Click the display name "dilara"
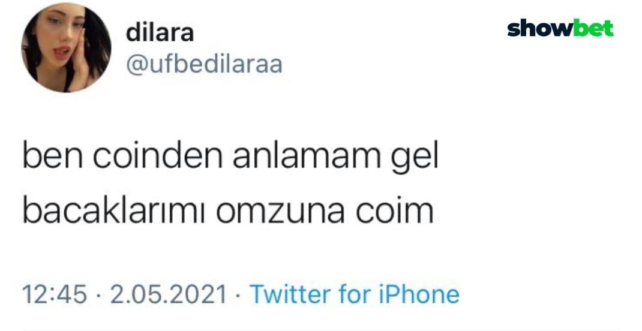This screenshot has height=331, width=642. (160, 32)
